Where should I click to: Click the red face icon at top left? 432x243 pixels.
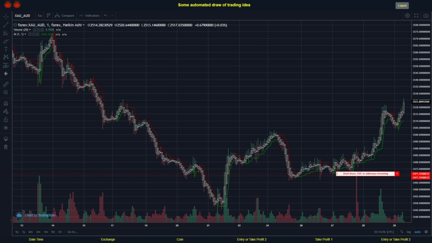tap(8, 5)
